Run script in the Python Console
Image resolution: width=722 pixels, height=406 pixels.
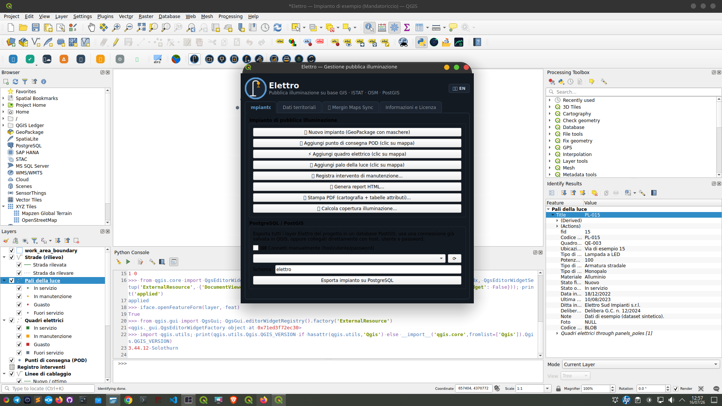128,262
